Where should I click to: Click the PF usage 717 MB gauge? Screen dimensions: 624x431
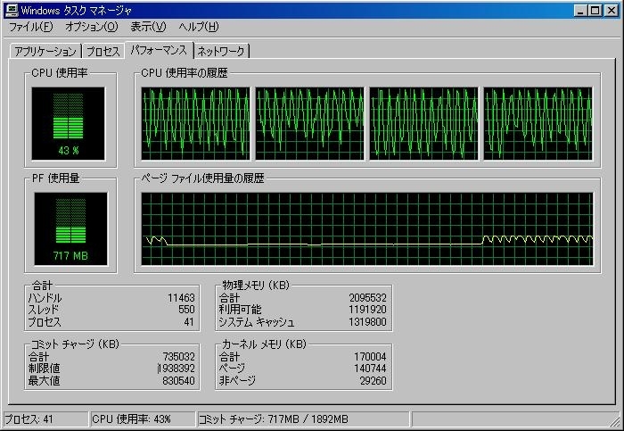[x=70, y=229]
